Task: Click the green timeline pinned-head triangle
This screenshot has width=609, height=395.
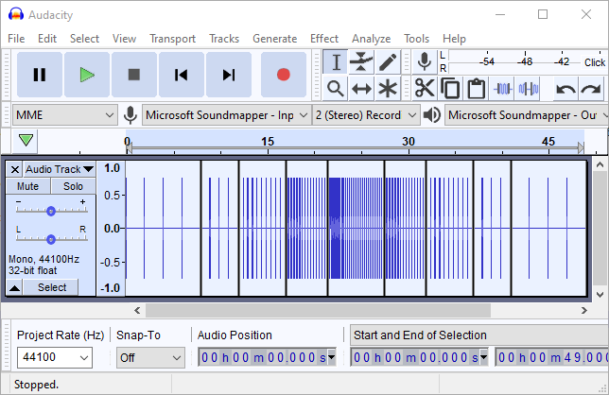Action: click(26, 140)
